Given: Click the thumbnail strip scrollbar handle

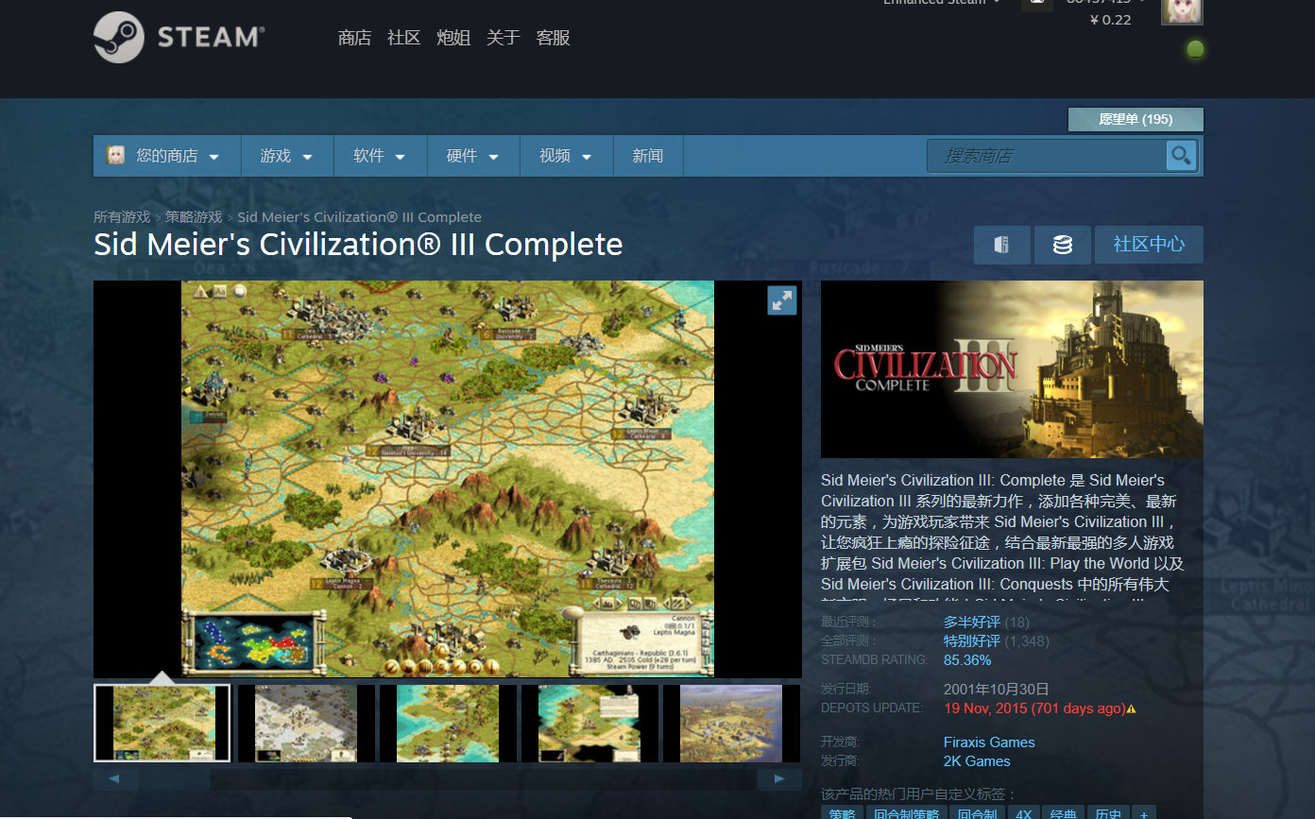Looking at the screenshot, I should pos(175,779).
